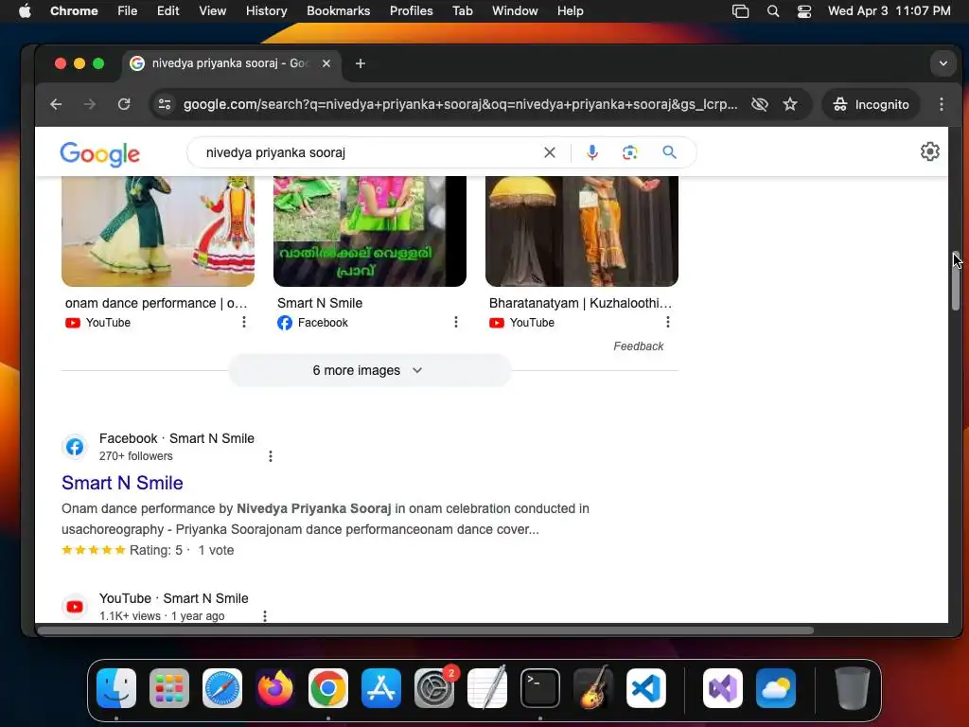Open App Store from the Dock

coord(381,688)
